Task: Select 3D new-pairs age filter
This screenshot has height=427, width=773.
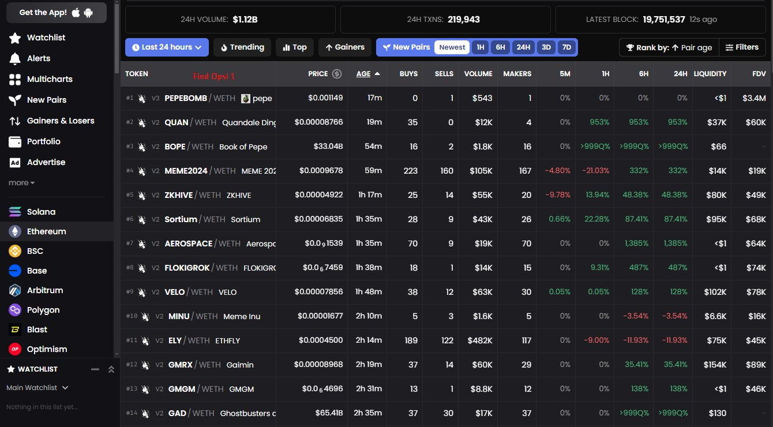Action: (546, 47)
